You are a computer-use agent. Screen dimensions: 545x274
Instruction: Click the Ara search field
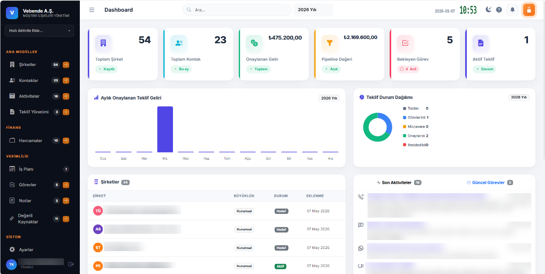(237, 10)
